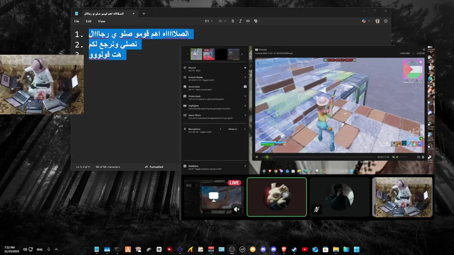Image resolution: width=454 pixels, height=255 pixels.
Task: Open the View menu in Notepad
Action: point(101,21)
